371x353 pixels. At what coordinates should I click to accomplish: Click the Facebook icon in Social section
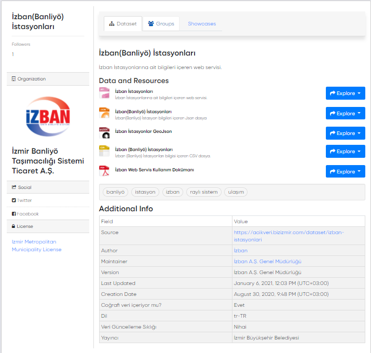tap(14, 214)
